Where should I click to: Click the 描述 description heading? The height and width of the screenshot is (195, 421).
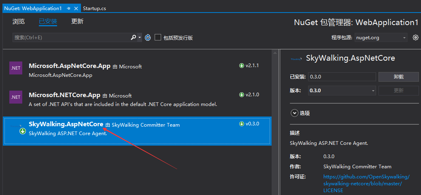[x=295, y=133]
